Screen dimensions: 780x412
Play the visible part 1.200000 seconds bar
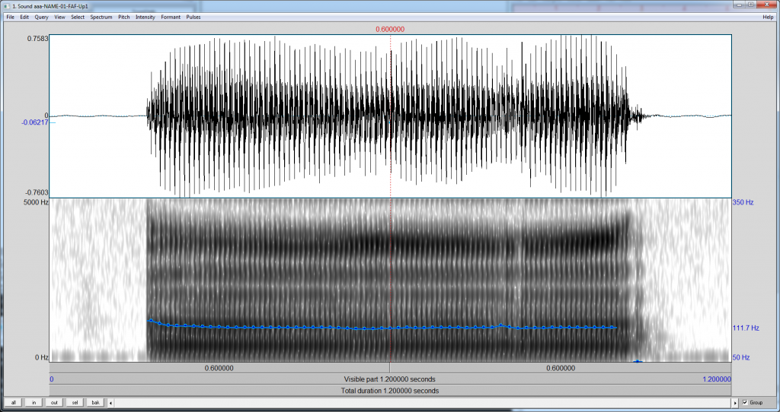pos(389,379)
